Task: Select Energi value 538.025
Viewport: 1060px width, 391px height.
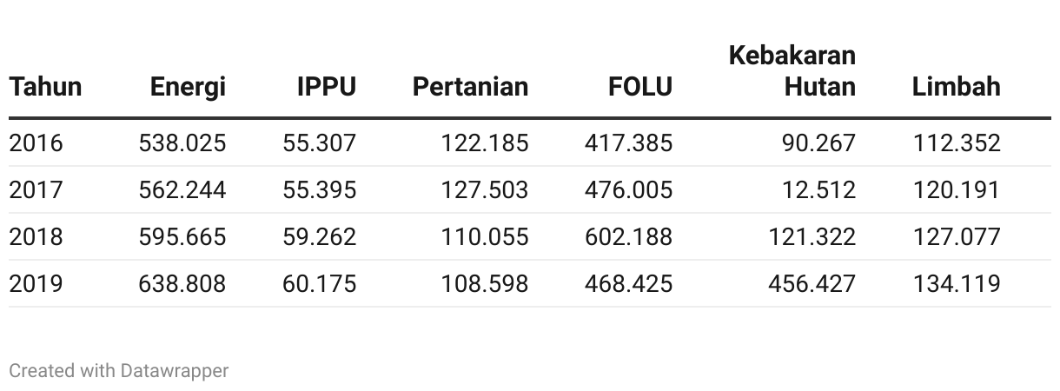Action: pos(182,142)
